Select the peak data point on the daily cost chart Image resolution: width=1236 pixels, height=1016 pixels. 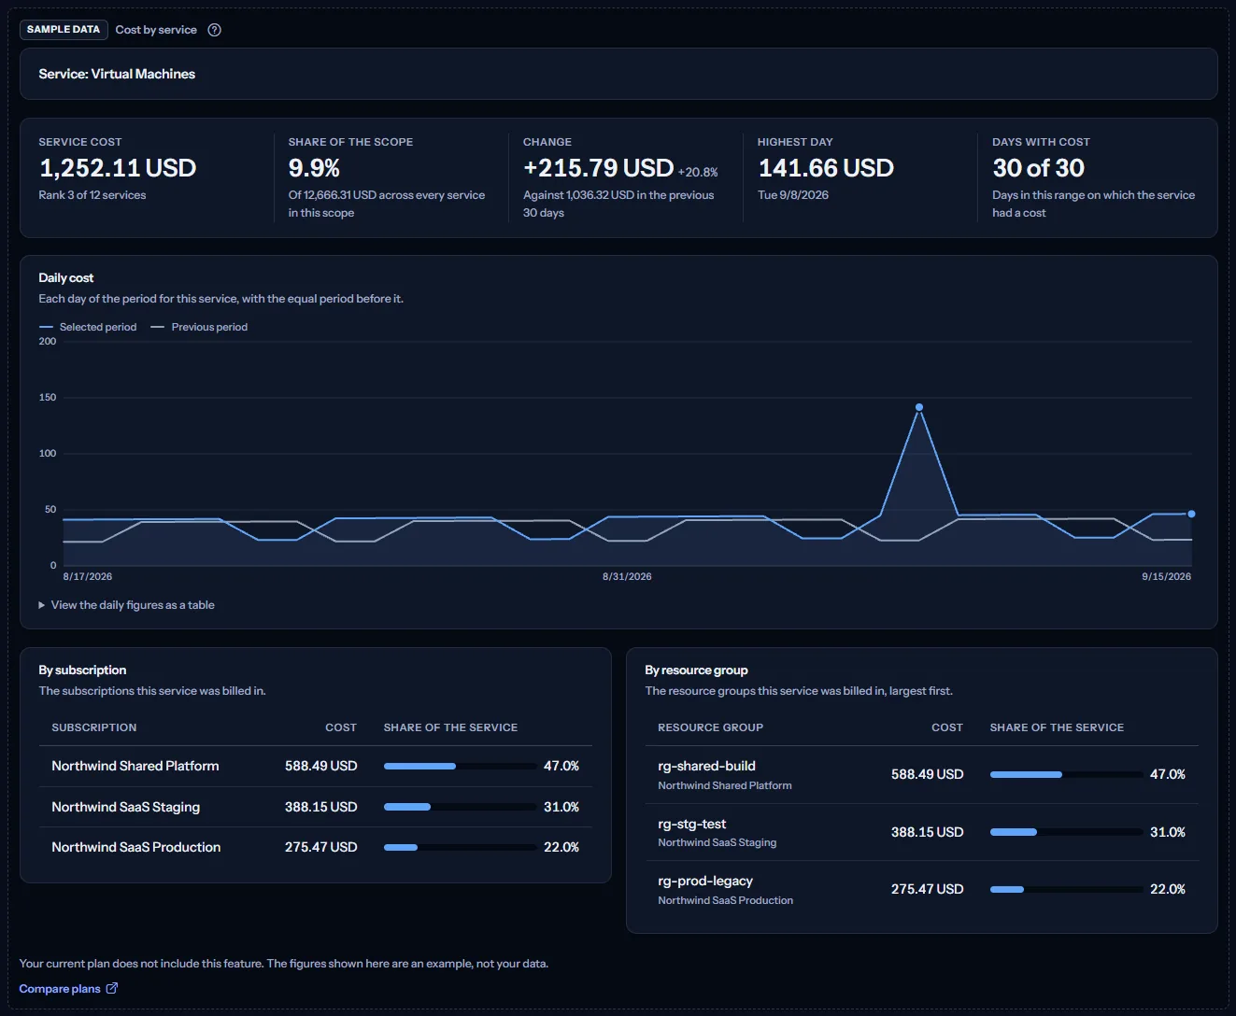pos(919,407)
